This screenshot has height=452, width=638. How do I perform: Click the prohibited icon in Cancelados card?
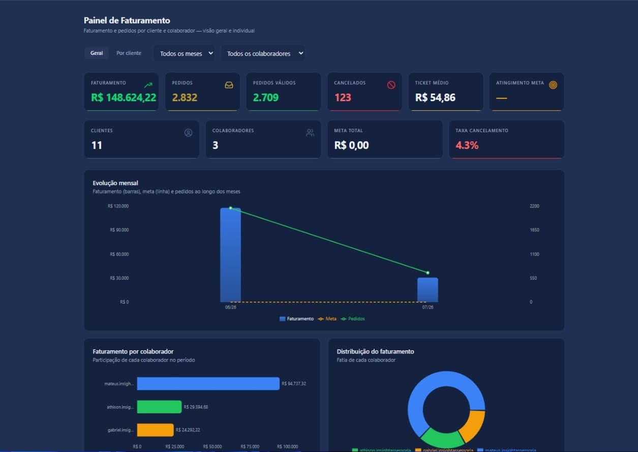tap(391, 85)
